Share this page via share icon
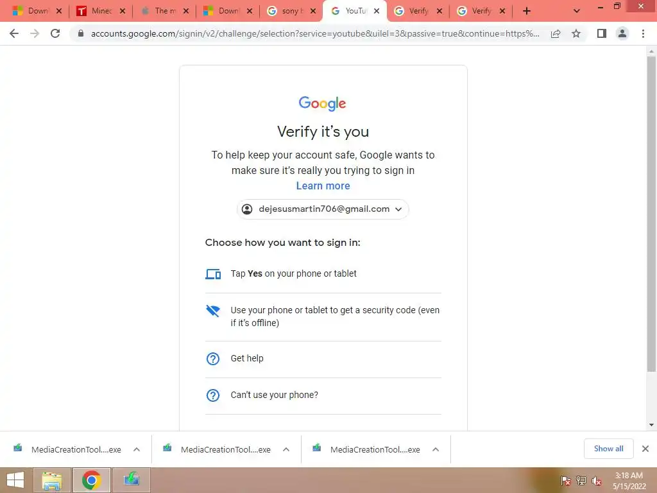Viewport: 657px width, 493px height. tap(556, 33)
